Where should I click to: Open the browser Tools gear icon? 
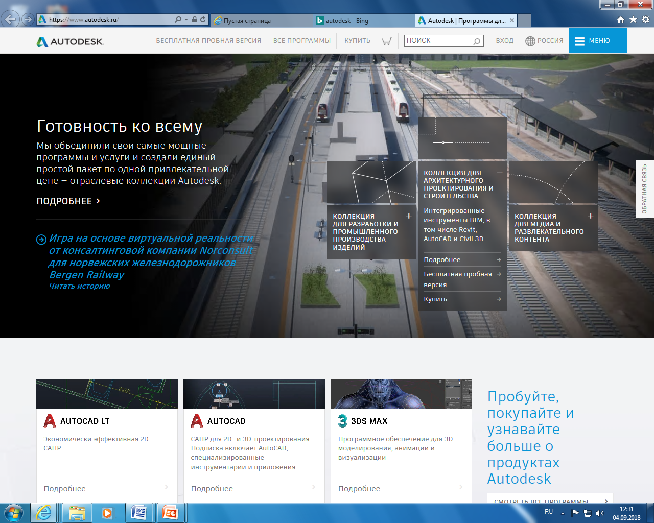(x=646, y=19)
